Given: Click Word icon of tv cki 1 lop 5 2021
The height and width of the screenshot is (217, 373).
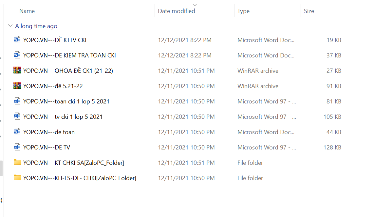Looking at the screenshot, I should (17, 117).
